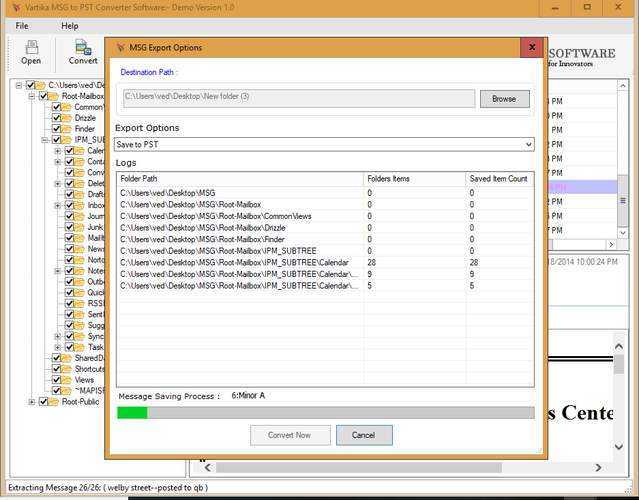The width and height of the screenshot is (639, 500).
Task: Uncheck the IPM_SUBTREE folder checkbox
Action: click(x=56, y=141)
